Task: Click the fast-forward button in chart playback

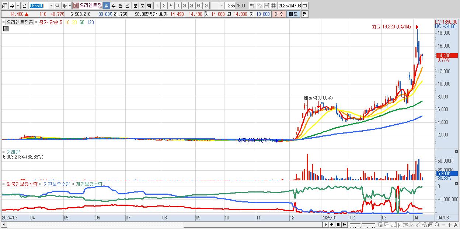Action: (x=345, y=225)
